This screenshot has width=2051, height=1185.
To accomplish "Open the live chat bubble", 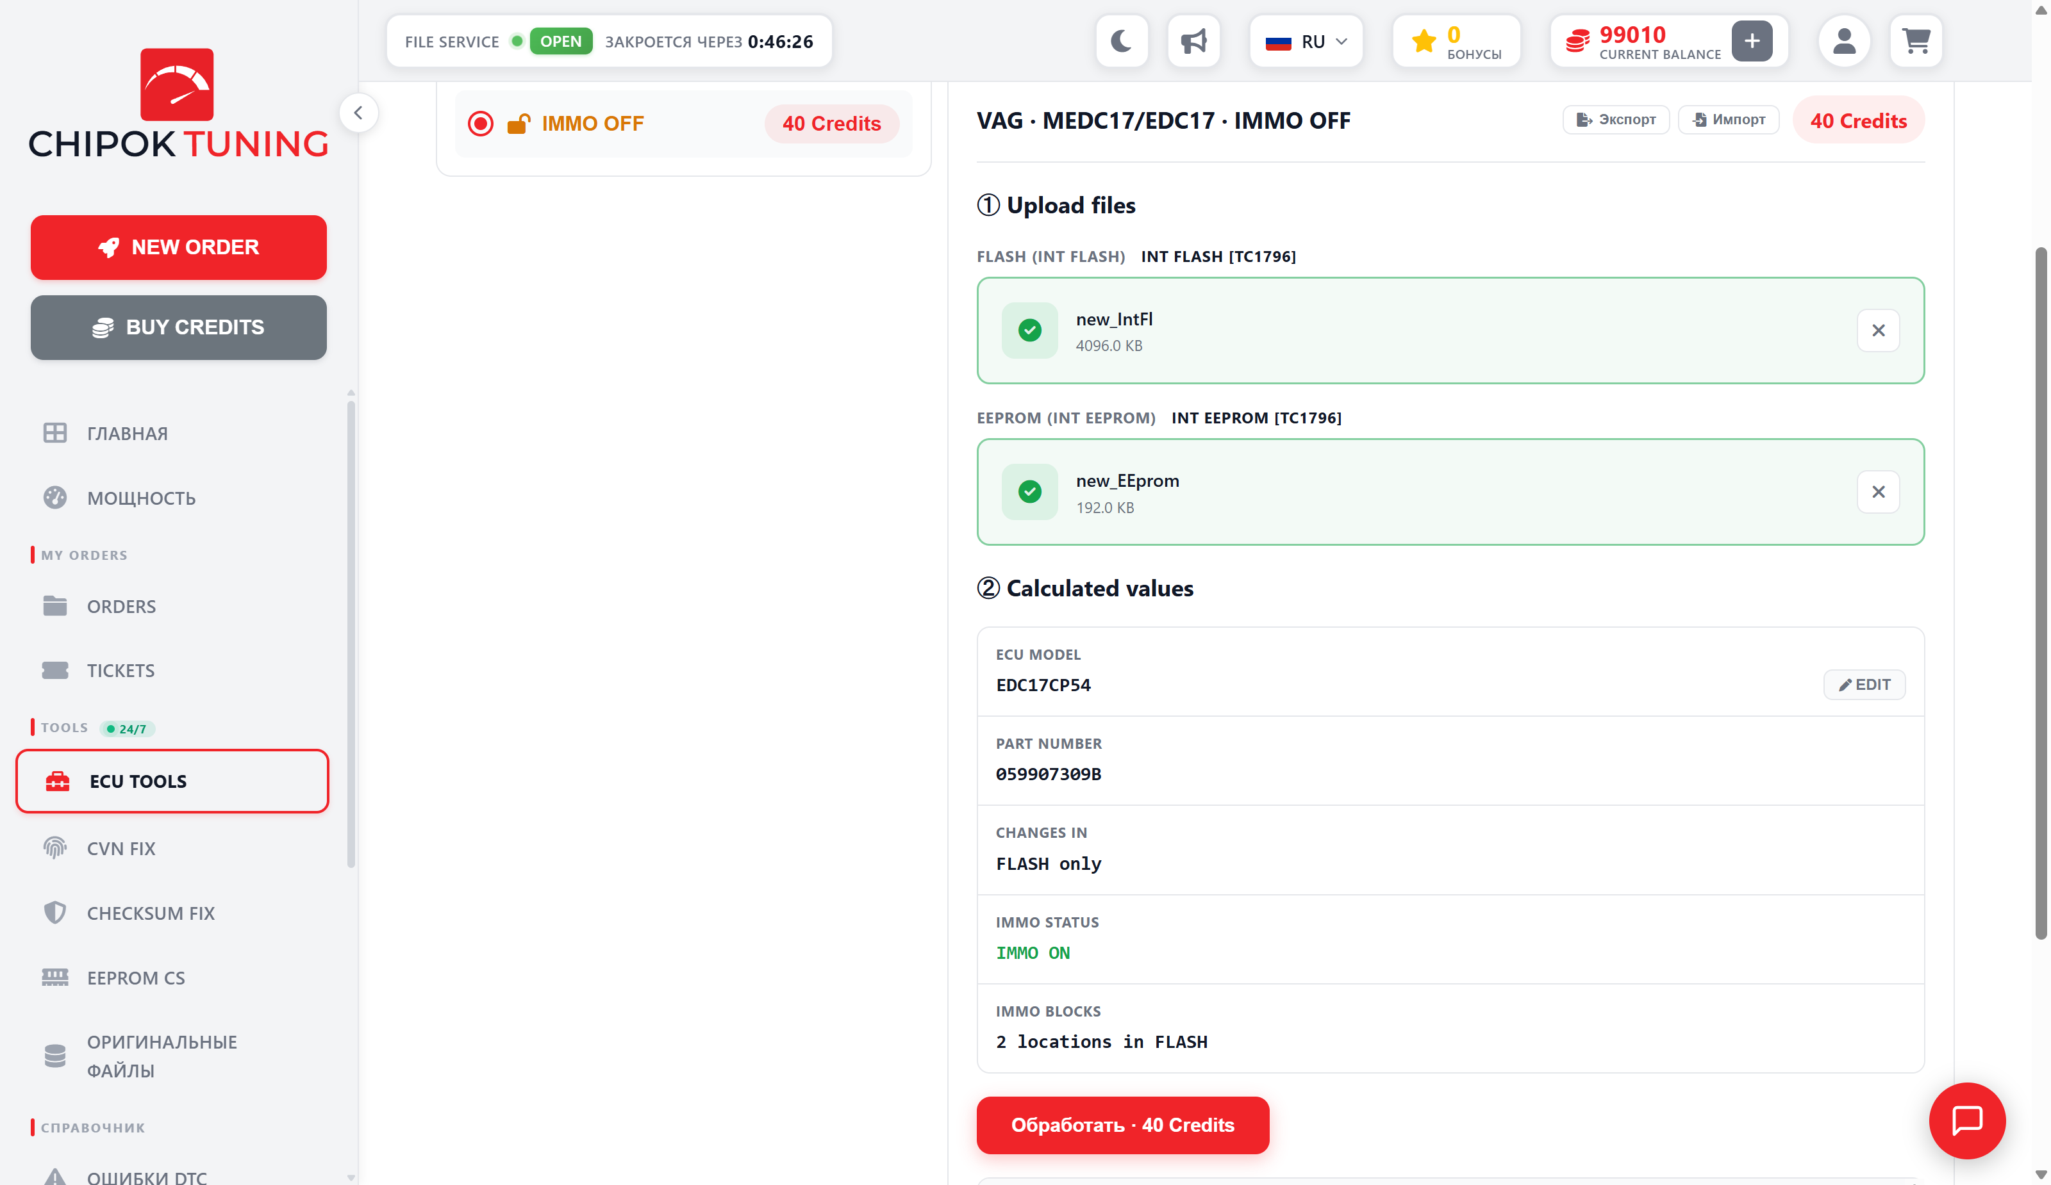I will click(1966, 1121).
